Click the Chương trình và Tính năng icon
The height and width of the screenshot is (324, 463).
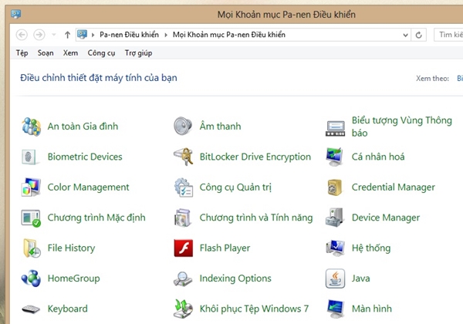[x=182, y=218]
